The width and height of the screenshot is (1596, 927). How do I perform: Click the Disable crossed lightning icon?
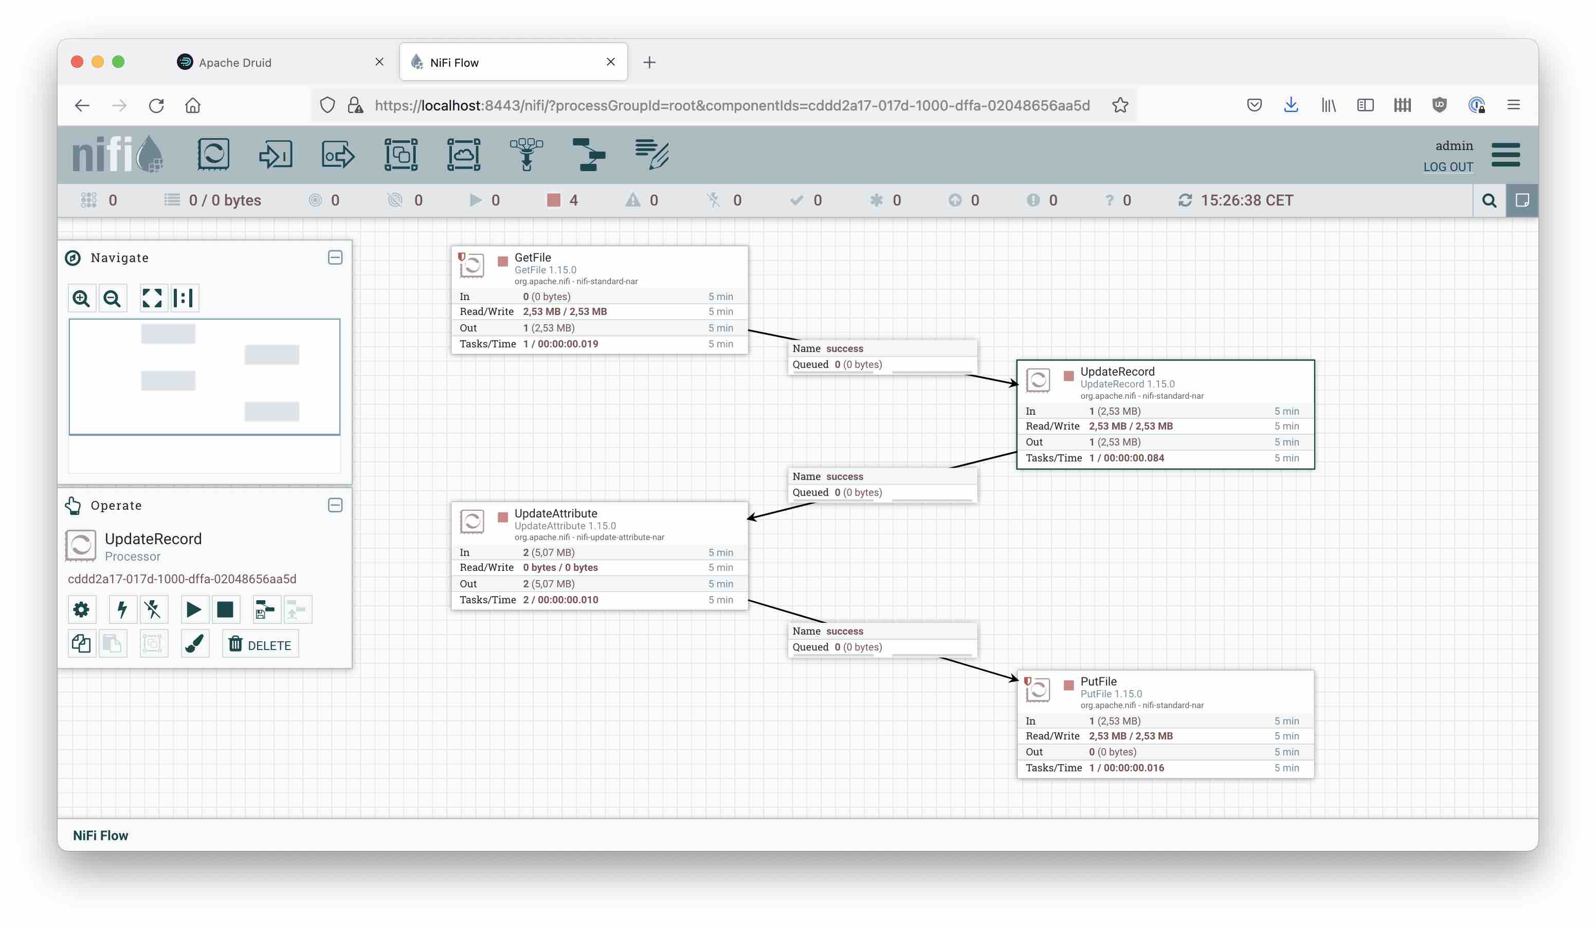coord(153,609)
